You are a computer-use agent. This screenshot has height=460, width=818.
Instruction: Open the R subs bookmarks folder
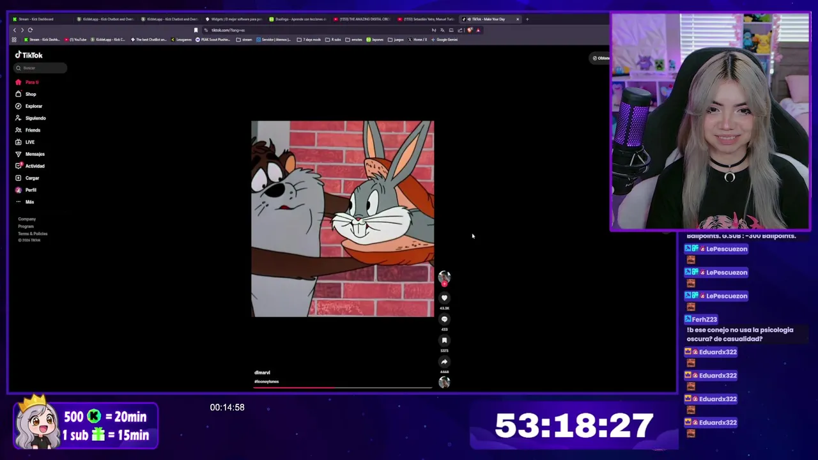coord(333,40)
